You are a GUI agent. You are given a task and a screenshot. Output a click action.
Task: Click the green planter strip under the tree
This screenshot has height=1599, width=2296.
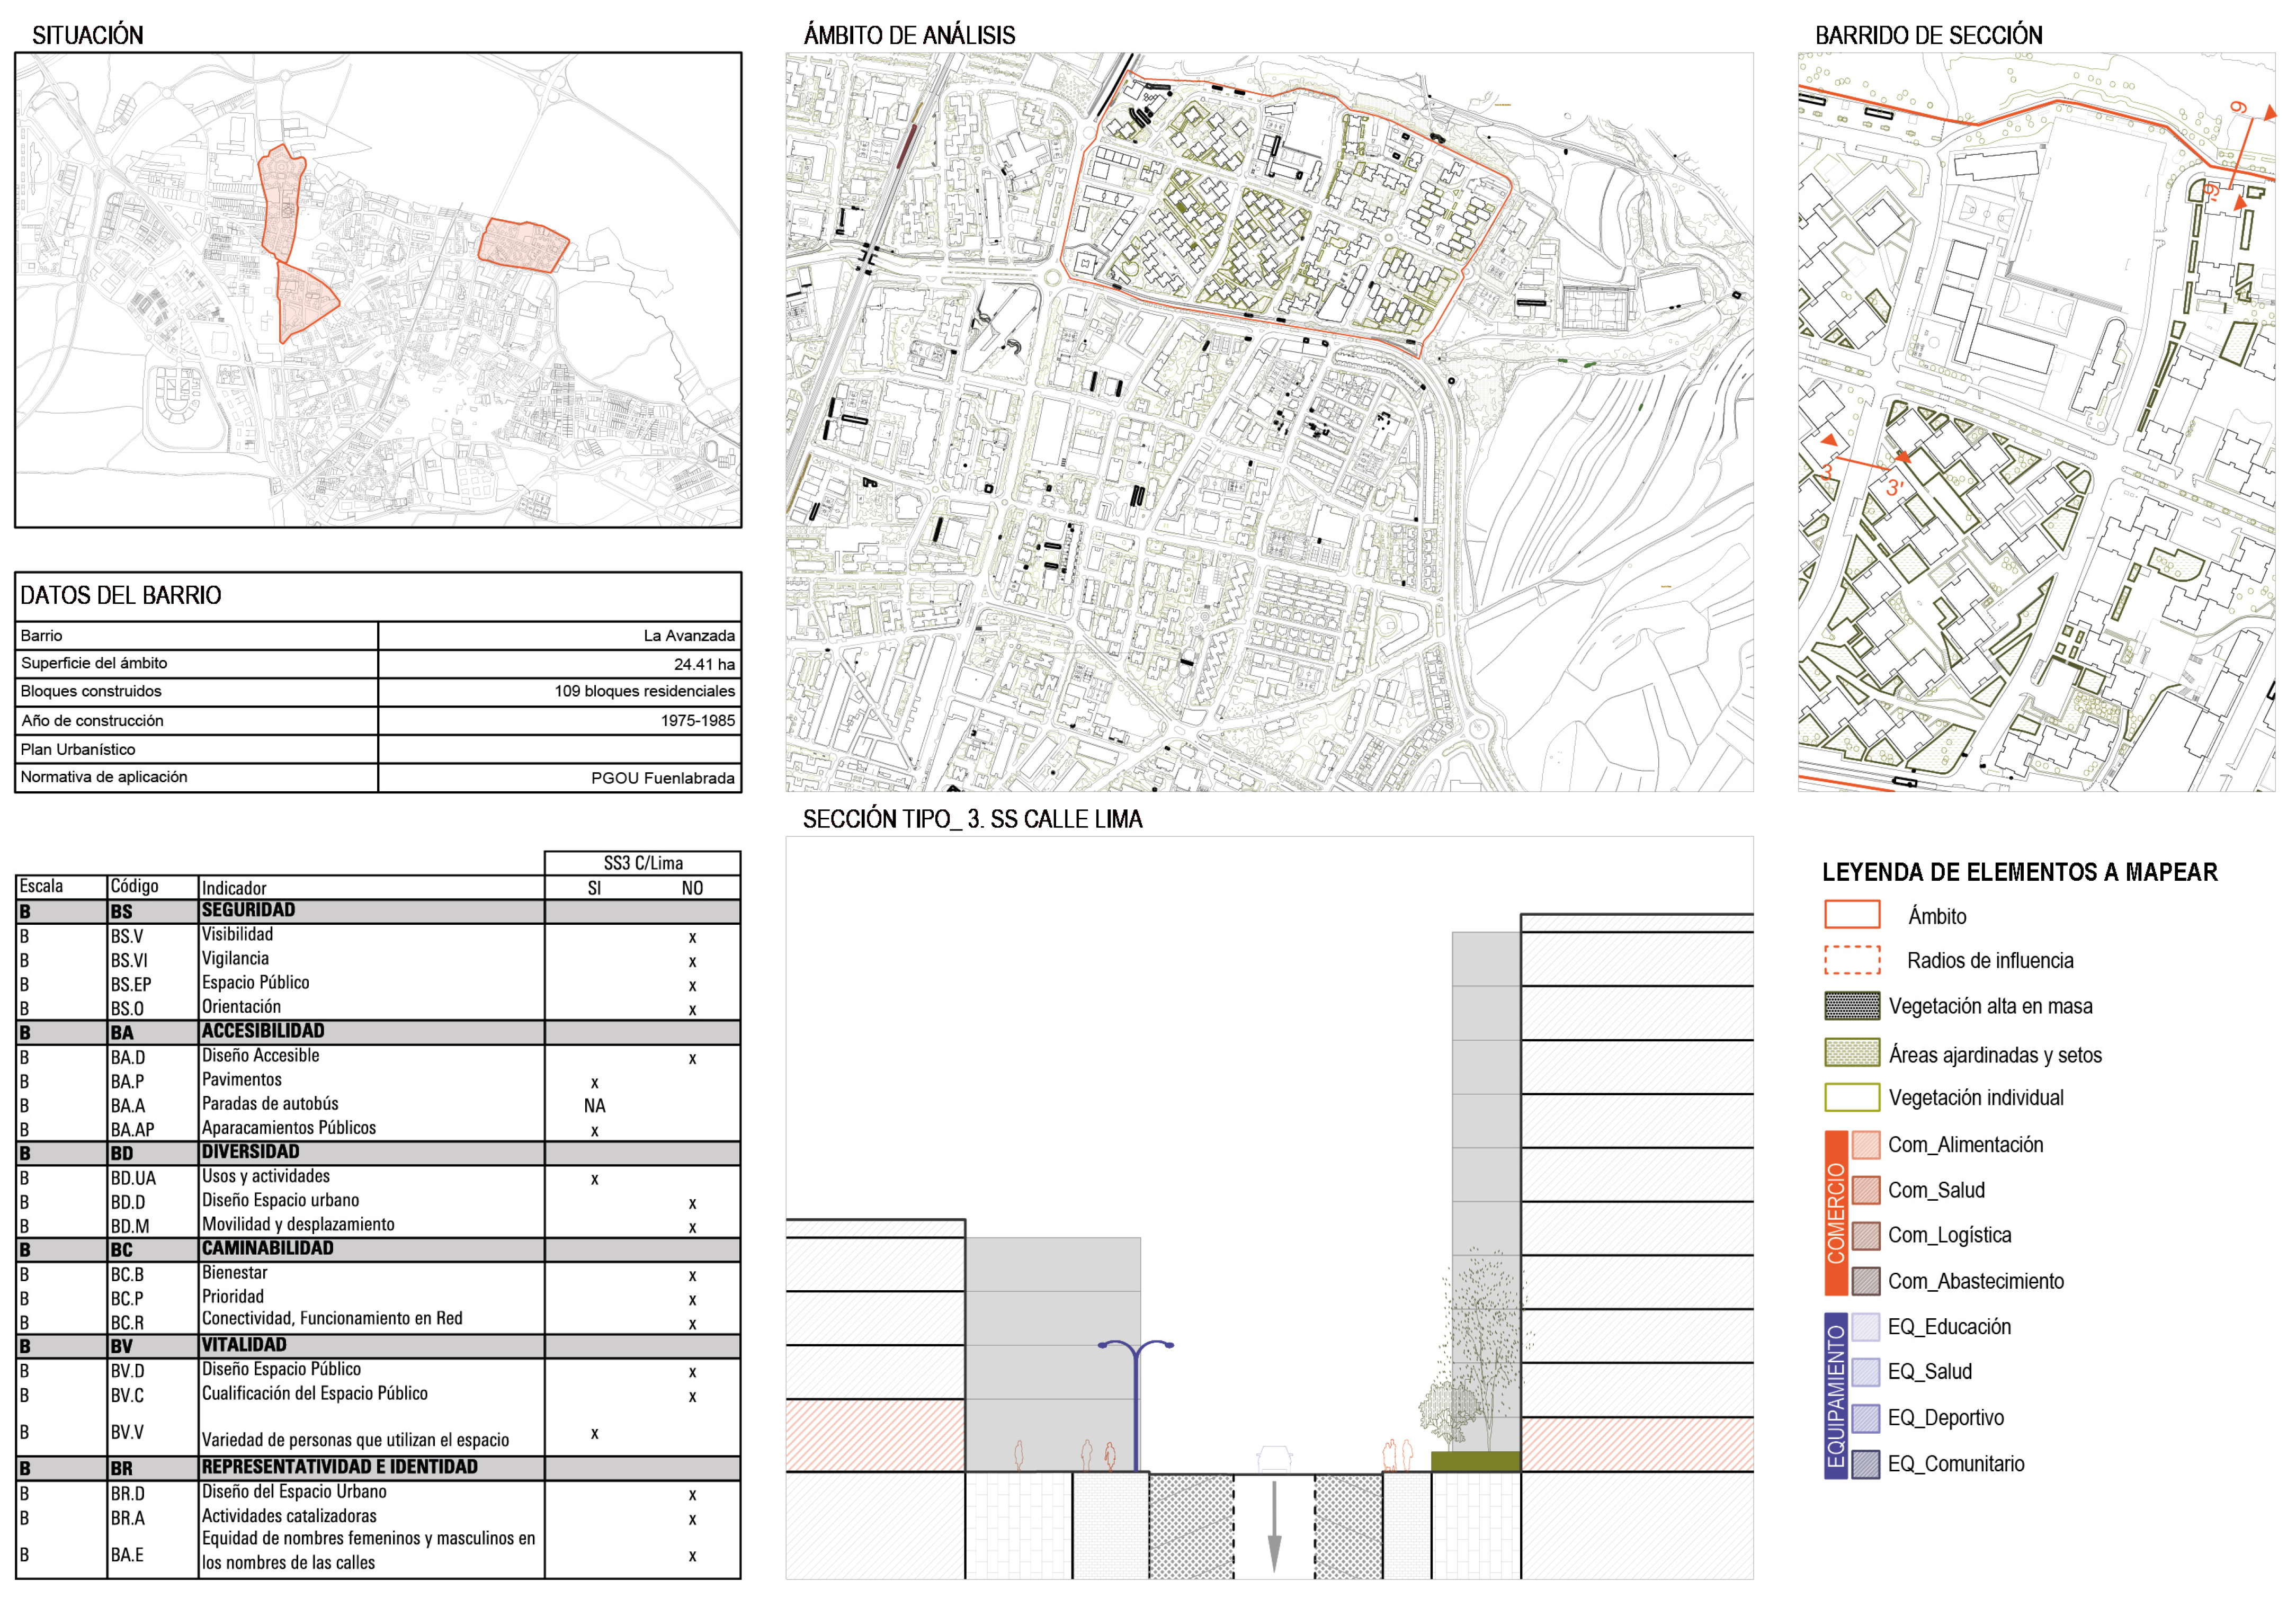click(x=1475, y=1461)
